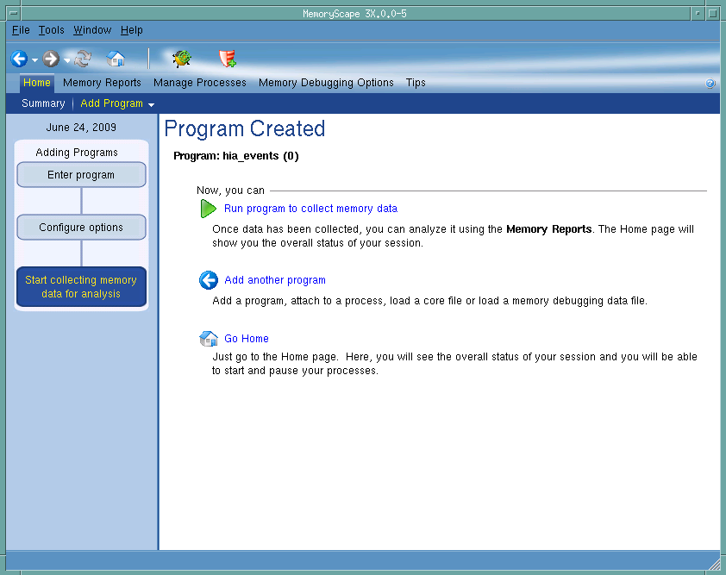Click the blue arrow icon beside Add another program
The image size is (726, 575).
(x=208, y=280)
